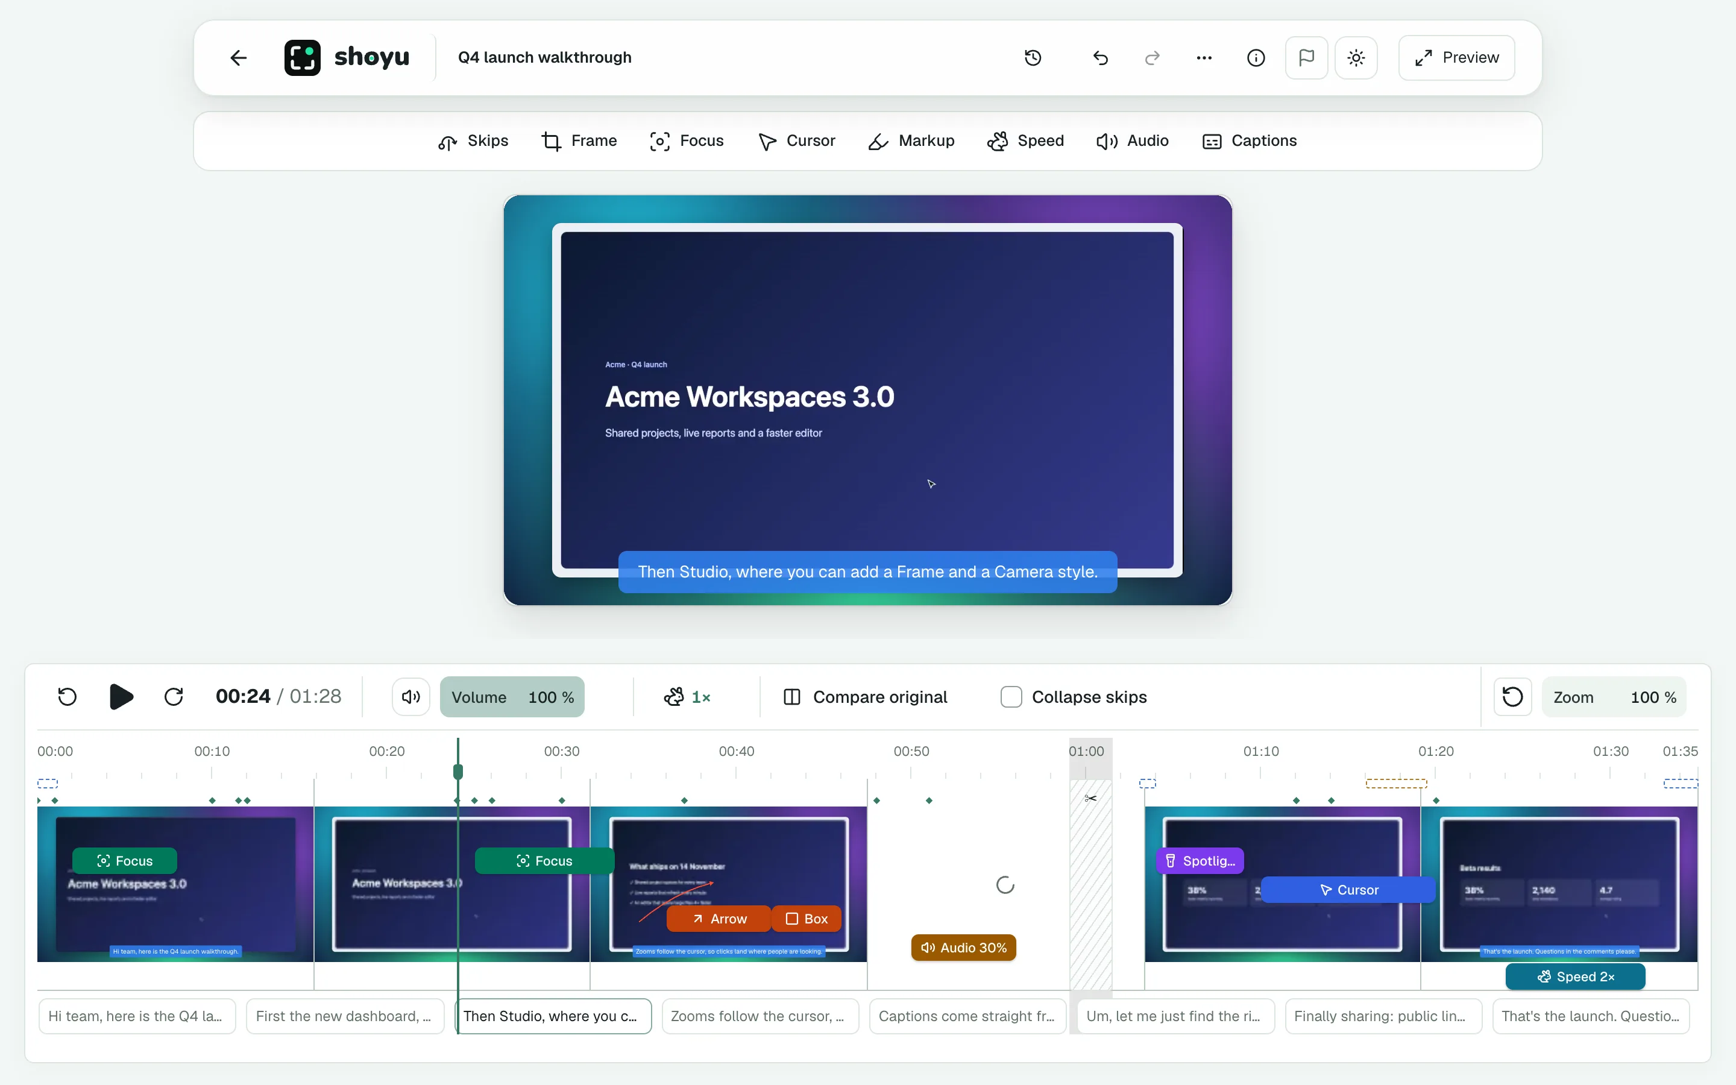Select the first Focus clip at 00:02

point(124,860)
